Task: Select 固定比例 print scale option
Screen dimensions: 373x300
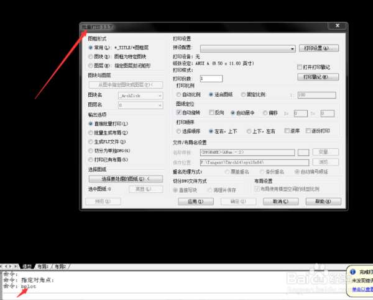Action: (243, 95)
